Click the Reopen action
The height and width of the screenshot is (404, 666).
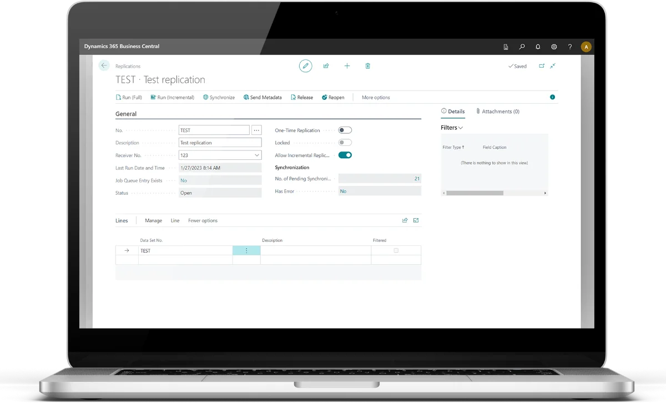coord(333,98)
